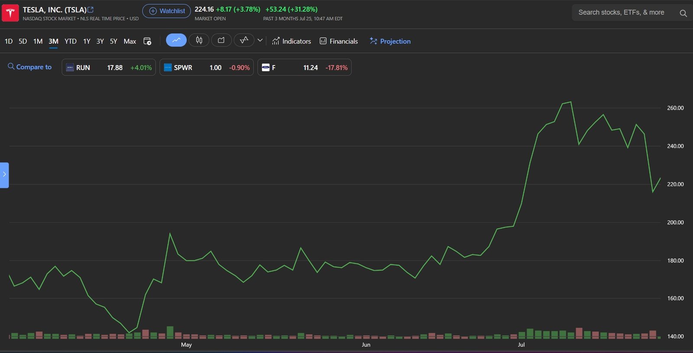Open the custom date range calendar icon
Image resolution: width=693 pixels, height=353 pixels.
[147, 41]
